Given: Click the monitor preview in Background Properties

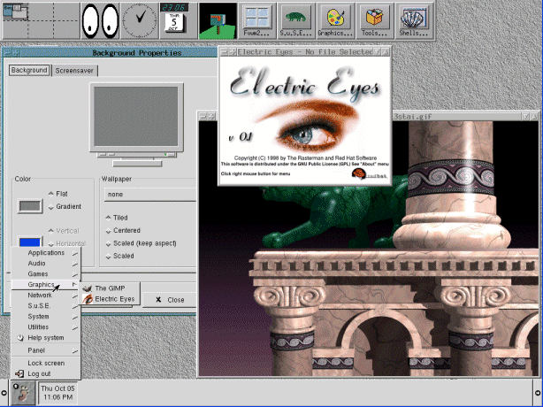Looking at the screenshot, I should coord(136,117).
